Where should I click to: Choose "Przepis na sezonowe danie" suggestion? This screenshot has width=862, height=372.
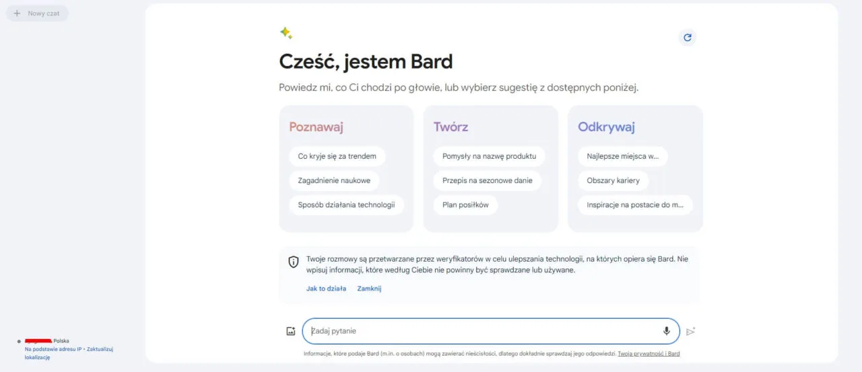(487, 180)
